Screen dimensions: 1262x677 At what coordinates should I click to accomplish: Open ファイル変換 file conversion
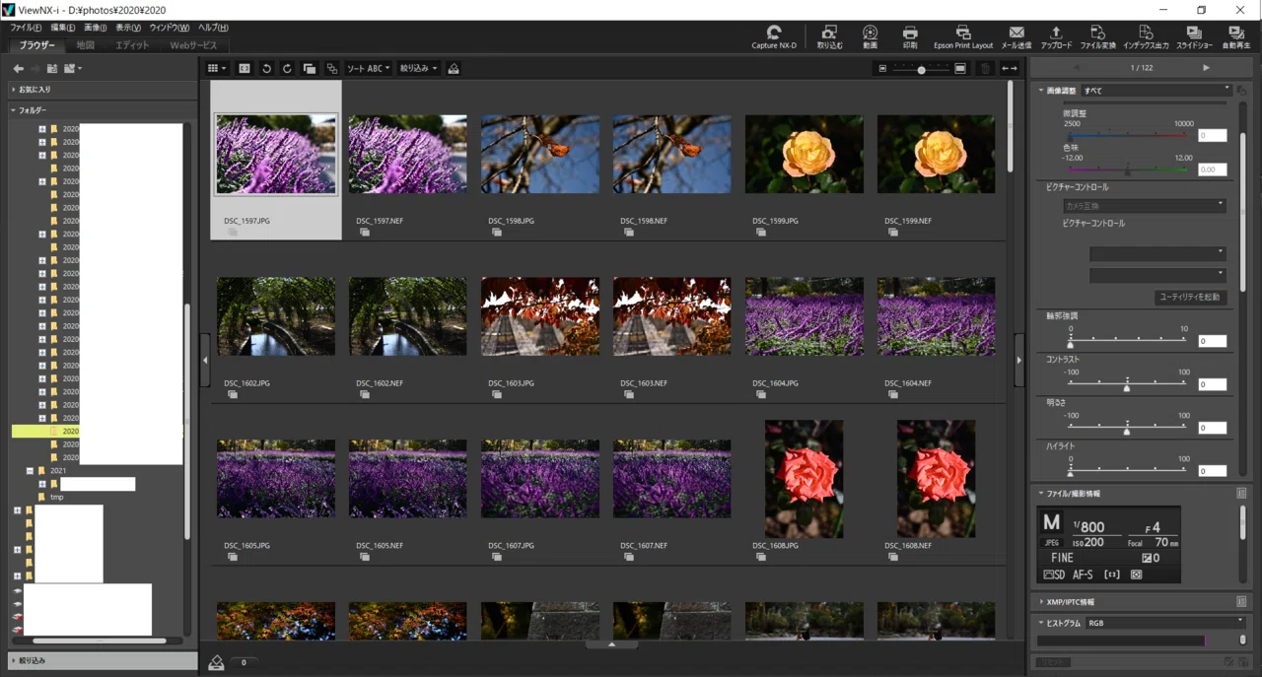[x=1097, y=37]
